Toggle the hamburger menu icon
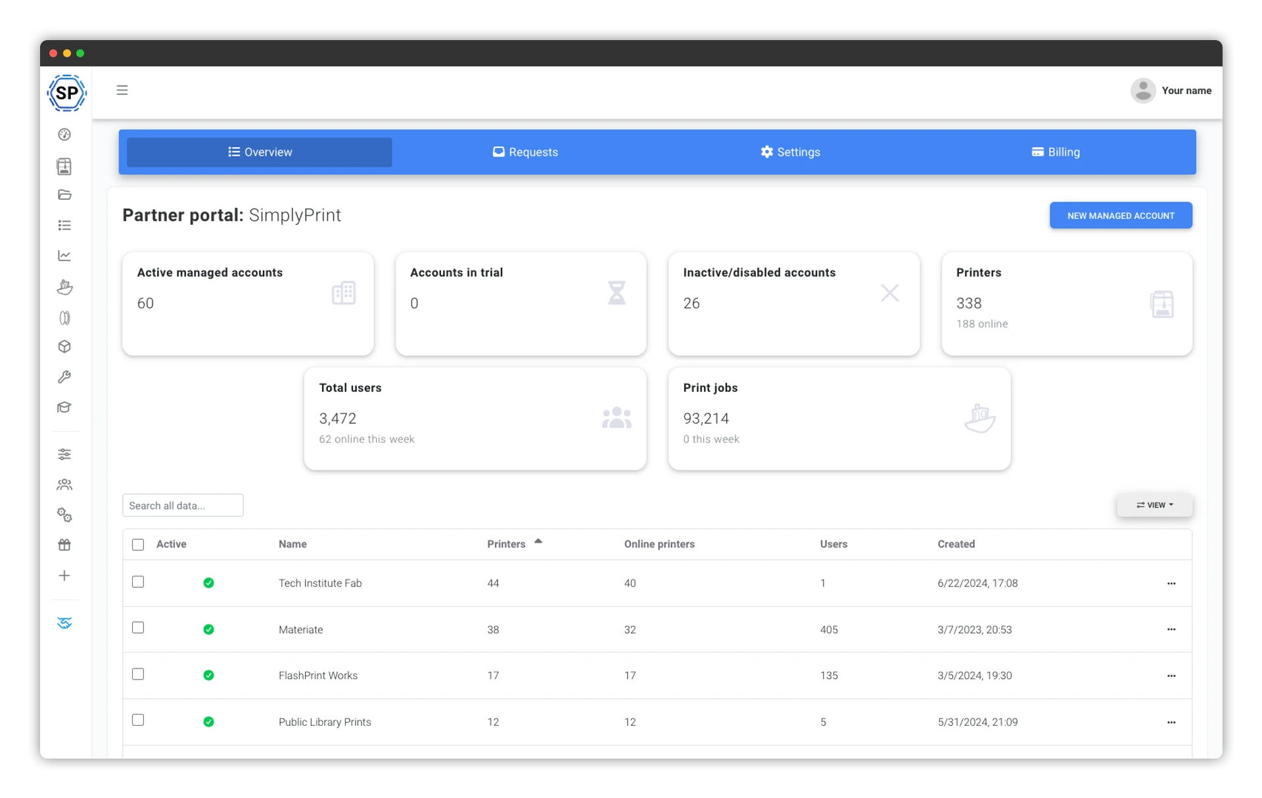 [x=122, y=90]
